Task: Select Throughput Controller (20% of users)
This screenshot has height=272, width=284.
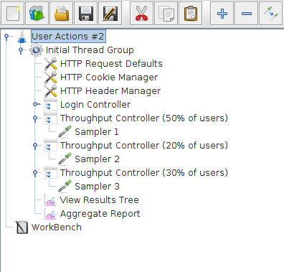Action: point(144,146)
